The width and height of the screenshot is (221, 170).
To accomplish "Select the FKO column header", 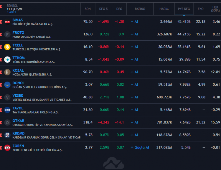I will [x=201, y=9].
